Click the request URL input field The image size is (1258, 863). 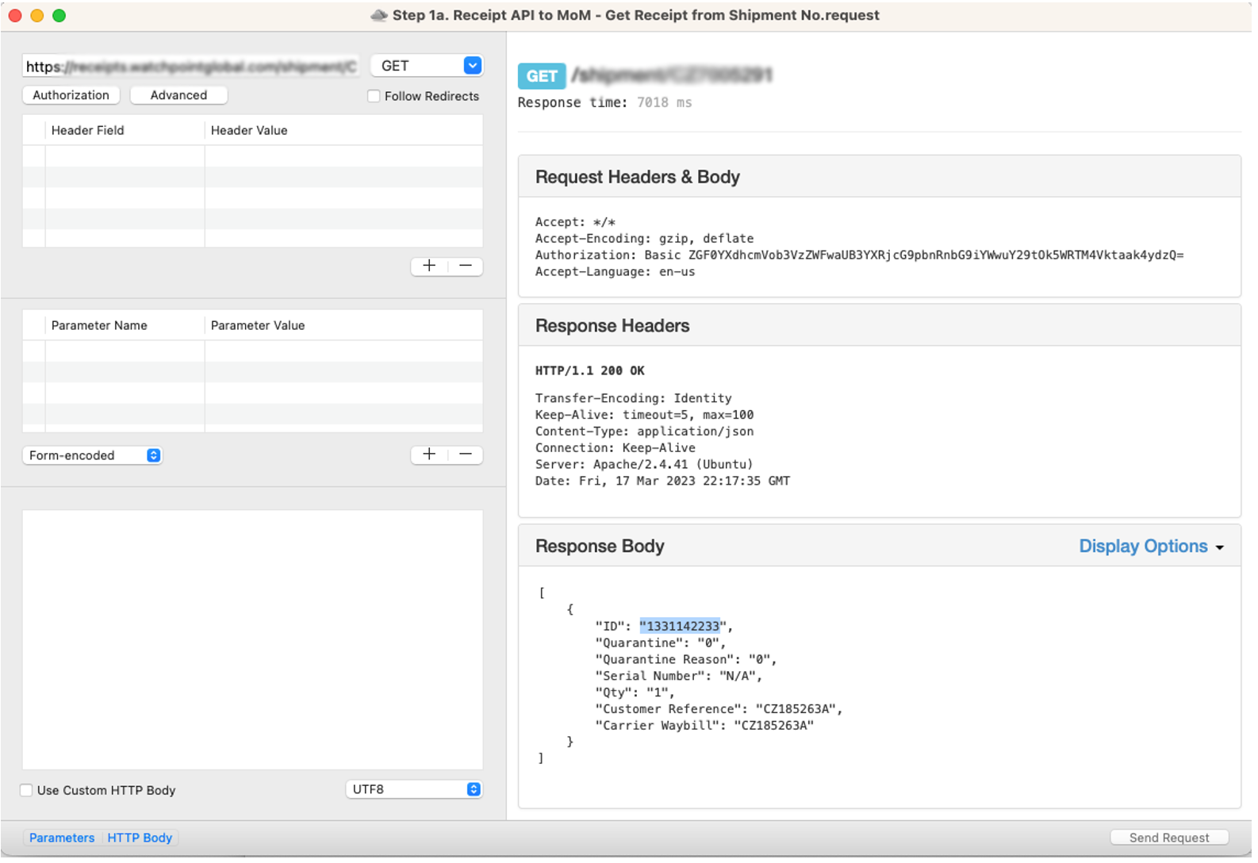pyautogui.click(x=190, y=67)
